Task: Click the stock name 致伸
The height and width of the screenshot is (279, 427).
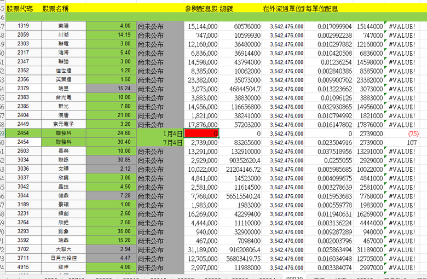Action: pos(64,268)
